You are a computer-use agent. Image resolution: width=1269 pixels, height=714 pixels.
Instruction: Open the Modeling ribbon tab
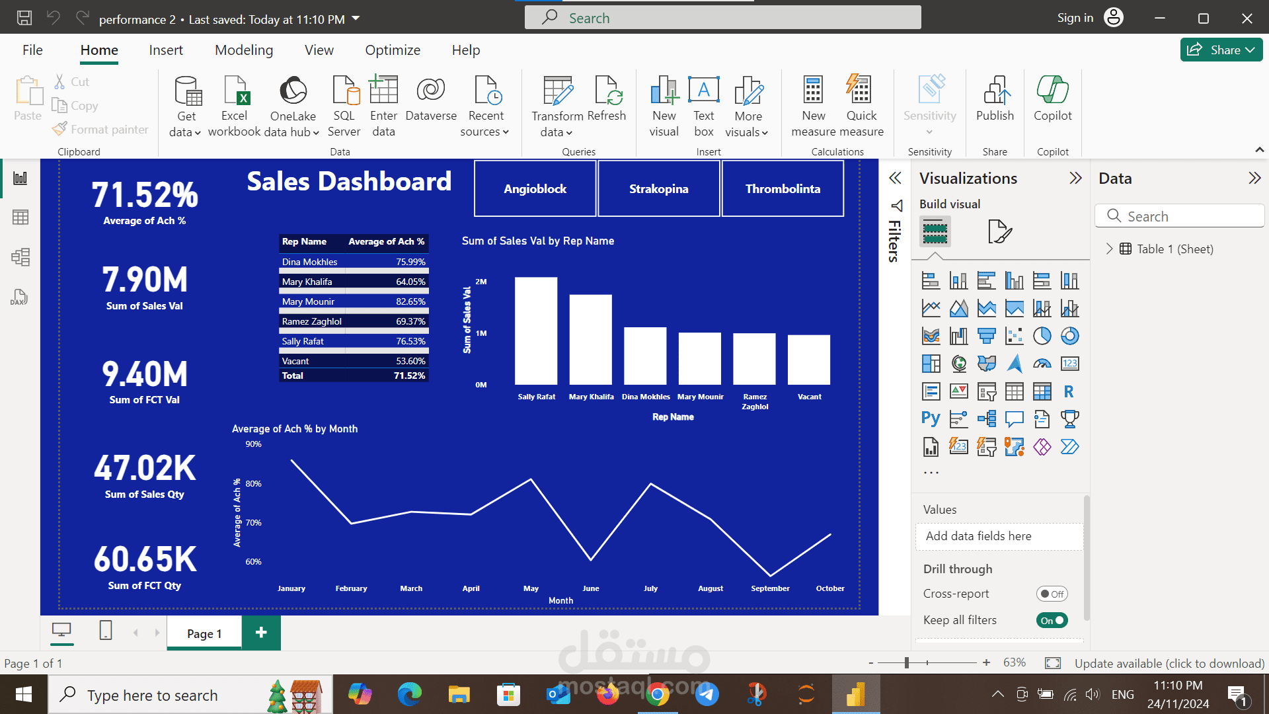pos(244,50)
